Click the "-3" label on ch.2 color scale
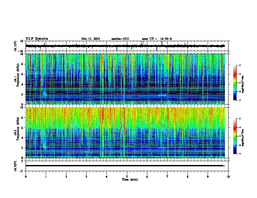257x198 pixels. click(239, 119)
